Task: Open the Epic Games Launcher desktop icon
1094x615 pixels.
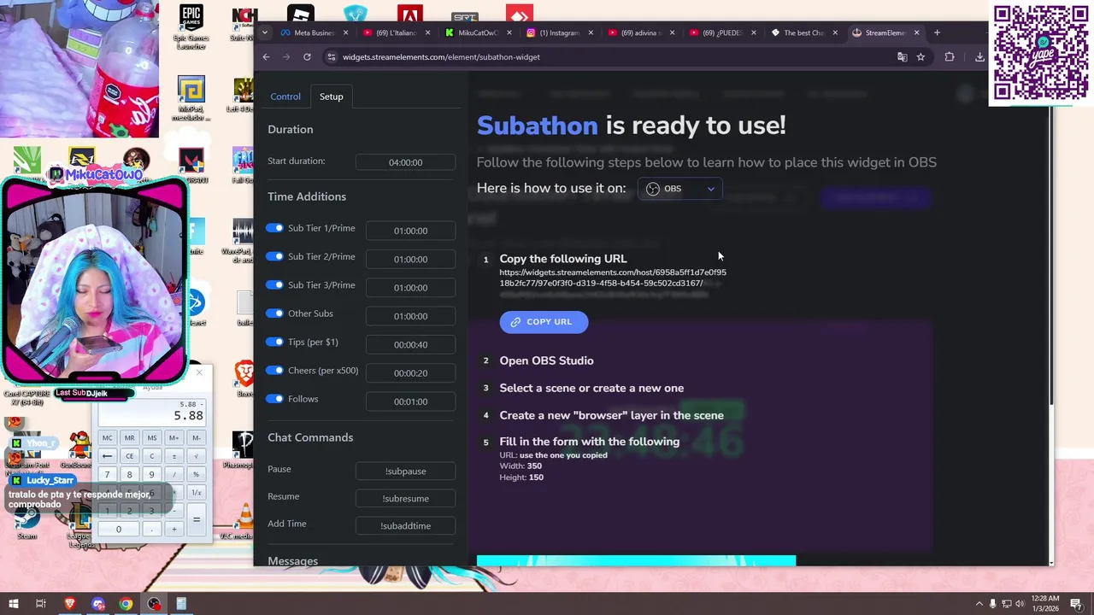Action: 191,27
